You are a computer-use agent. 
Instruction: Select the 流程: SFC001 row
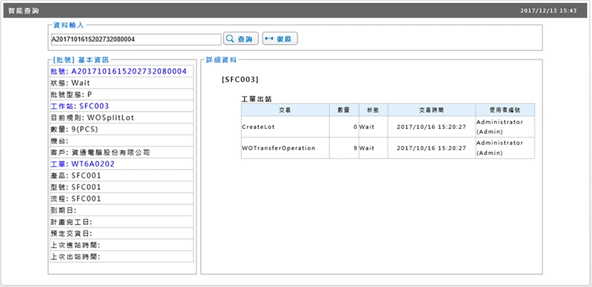121,198
